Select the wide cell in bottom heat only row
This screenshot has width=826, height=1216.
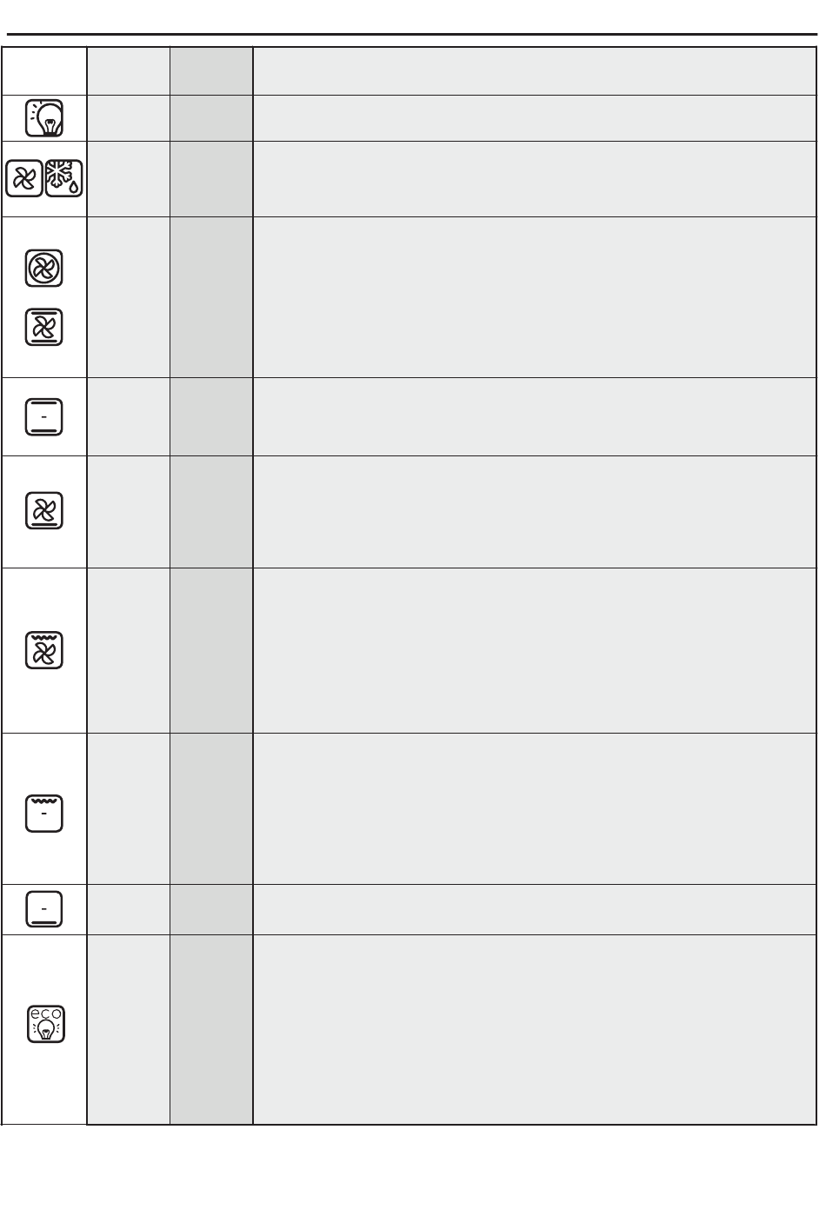click(535, 909)
